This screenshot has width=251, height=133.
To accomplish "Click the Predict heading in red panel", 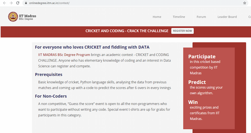I will (197, 82).
